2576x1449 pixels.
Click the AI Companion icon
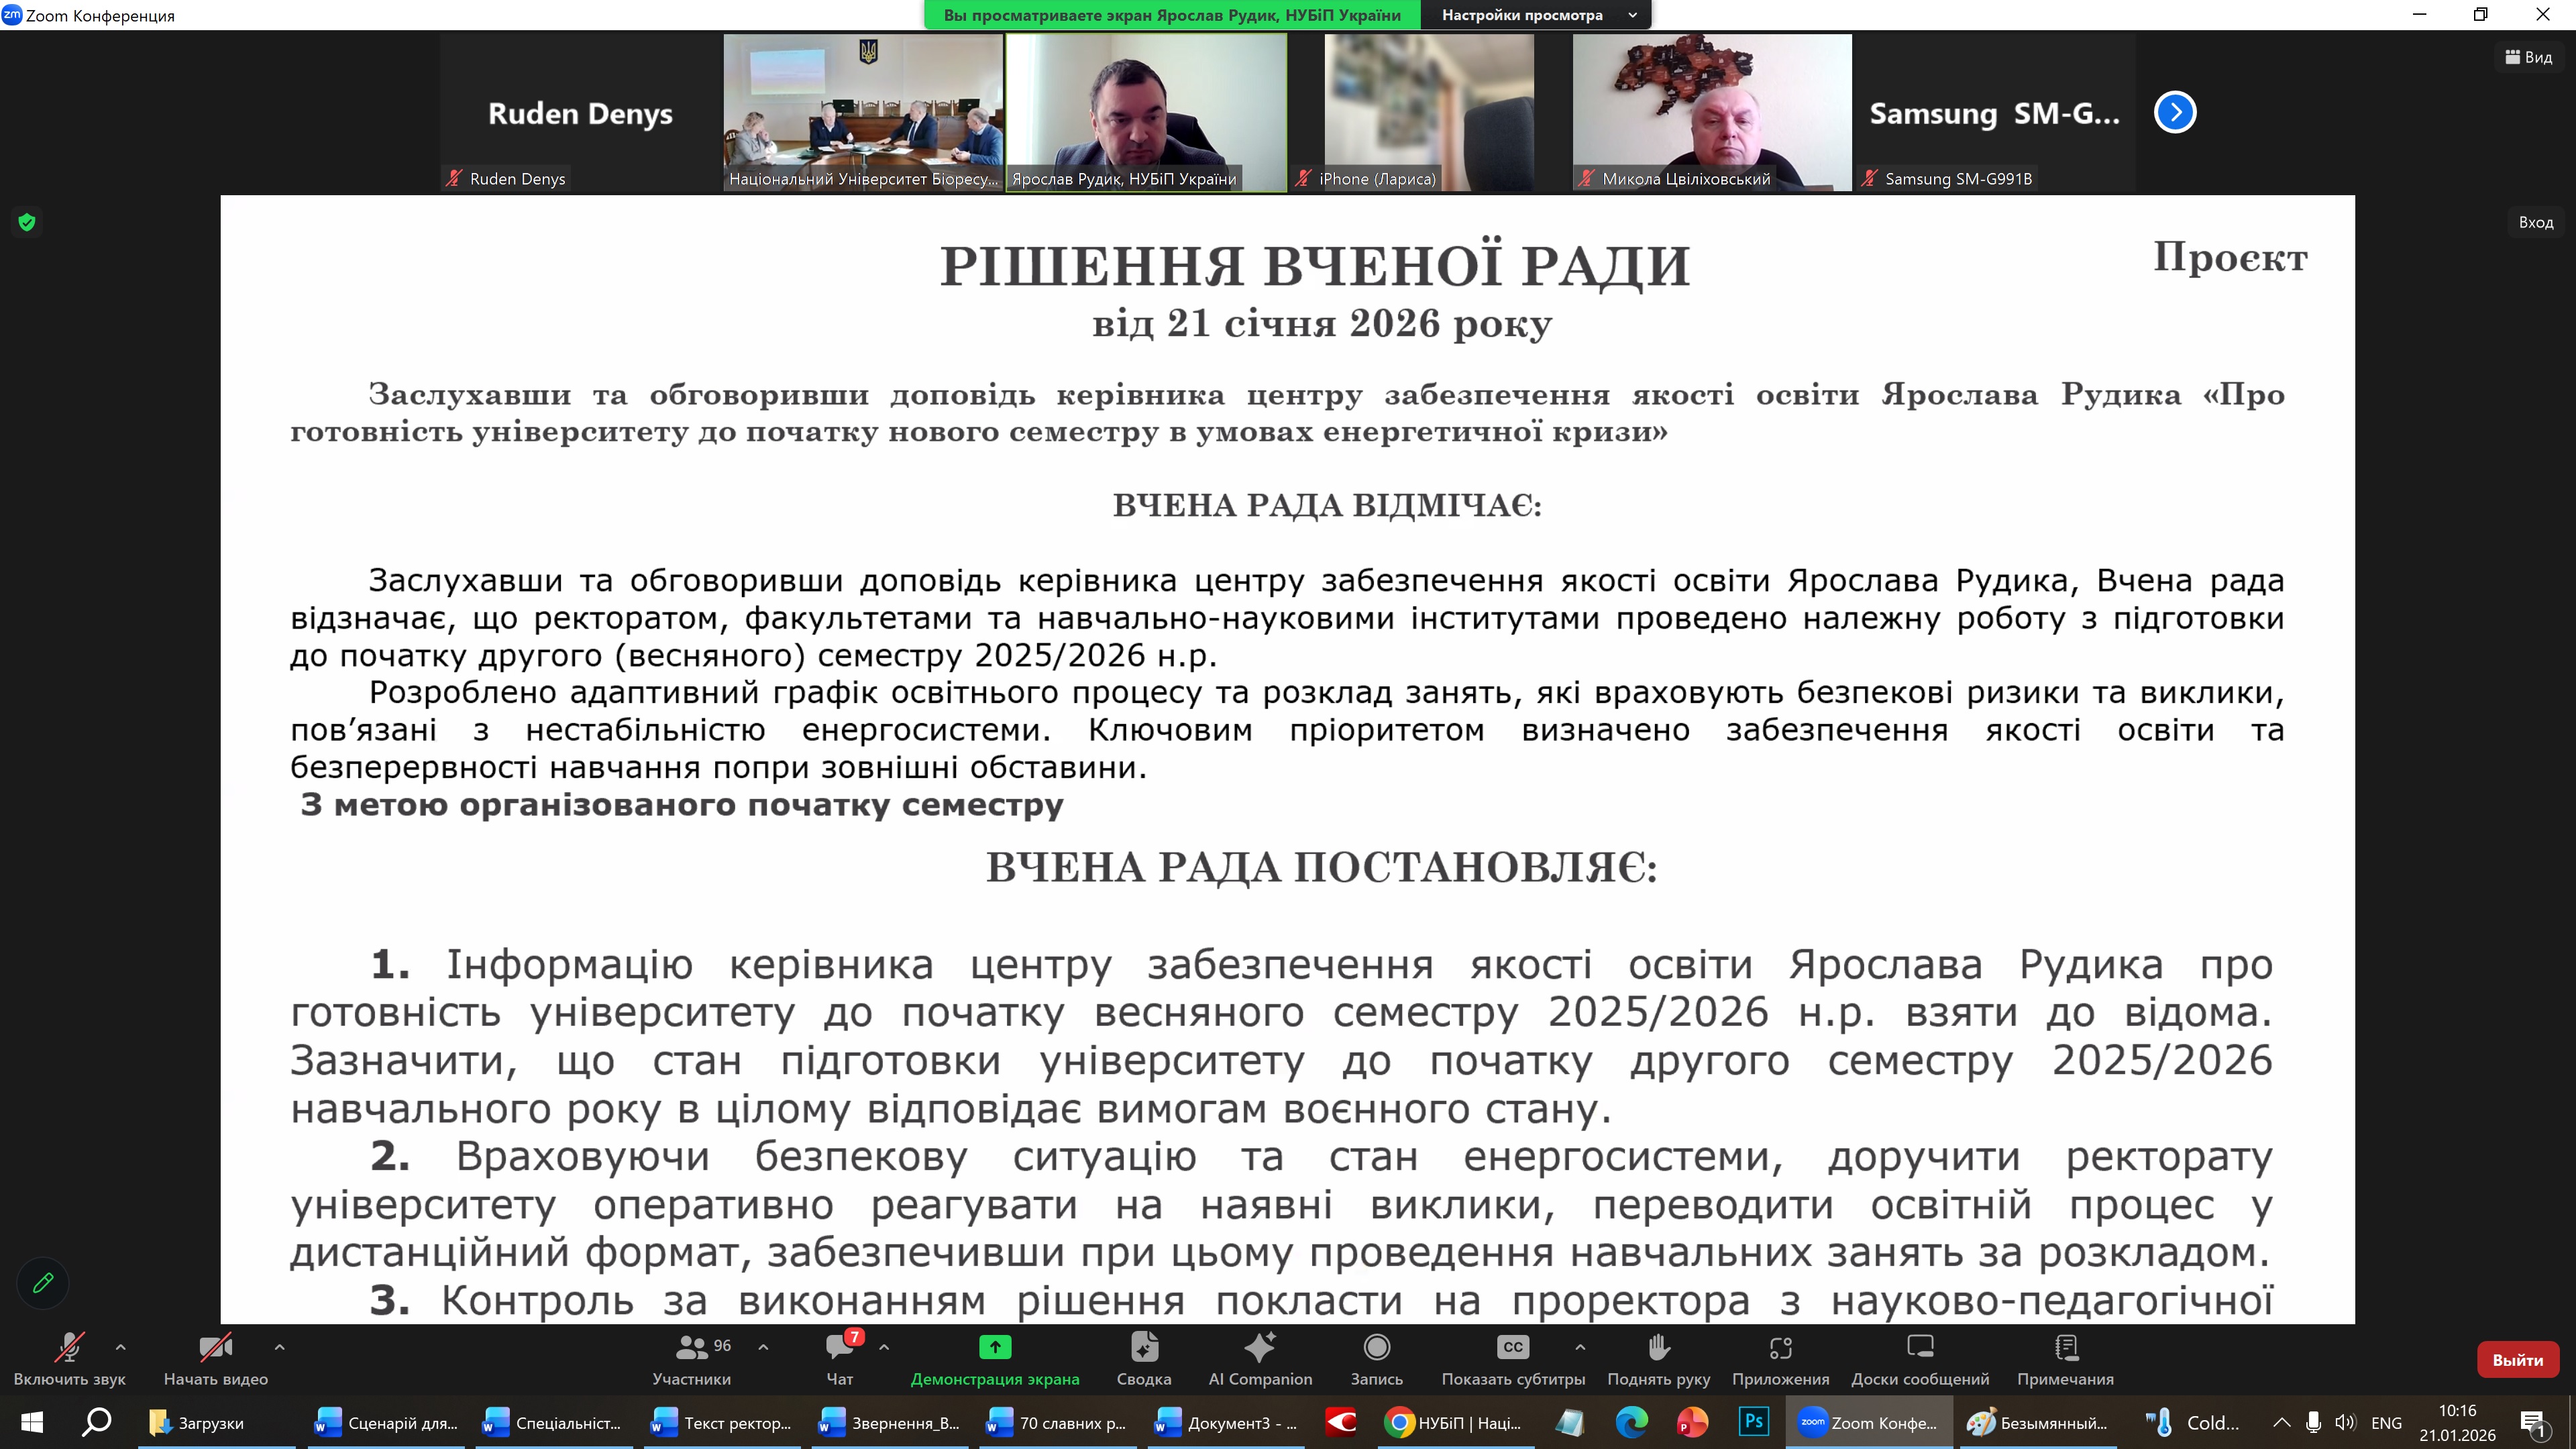coord(1259,1348)
